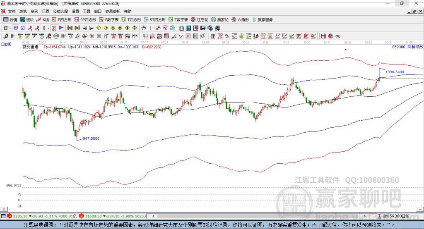Click the 1390.3400 high price label
The height and width of the screenshot is (229, 424).
[x=395, y=72]
